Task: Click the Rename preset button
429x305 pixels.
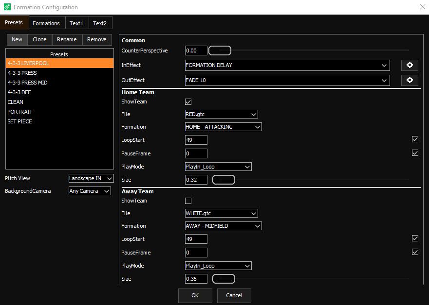Action: 67,39
